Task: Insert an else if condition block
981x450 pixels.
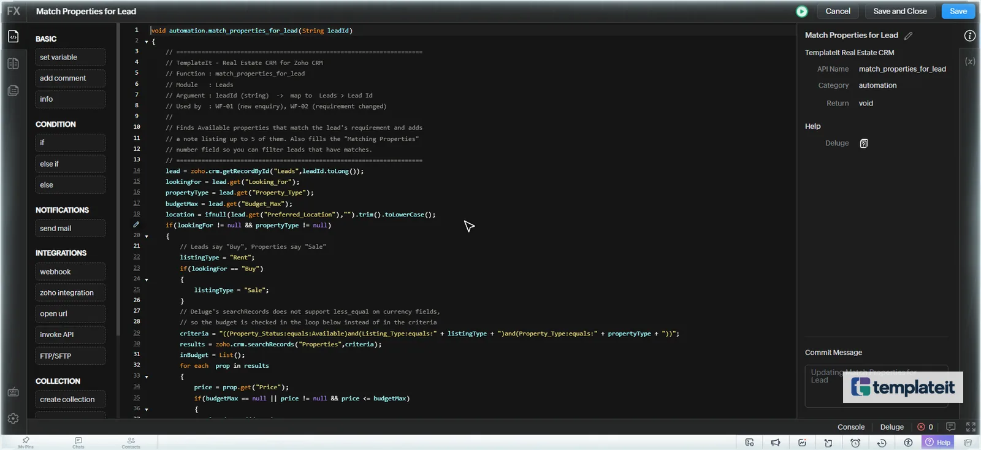Action: (70, 164)
